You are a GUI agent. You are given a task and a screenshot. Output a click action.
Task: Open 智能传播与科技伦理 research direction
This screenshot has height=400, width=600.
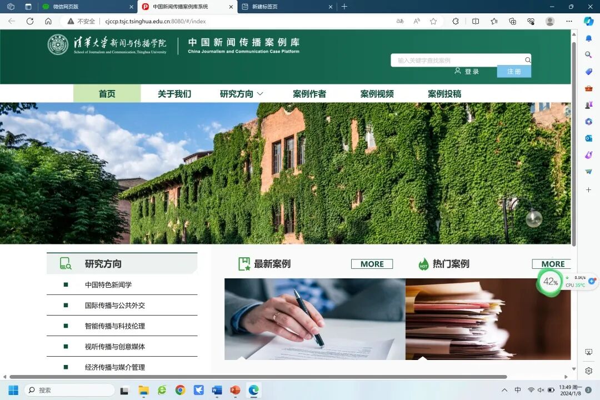[x=115, y=326]
